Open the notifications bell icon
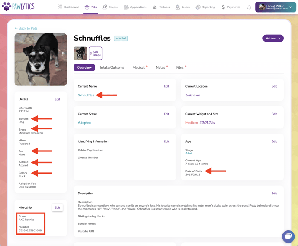298x246 pixels. (249, 7)
